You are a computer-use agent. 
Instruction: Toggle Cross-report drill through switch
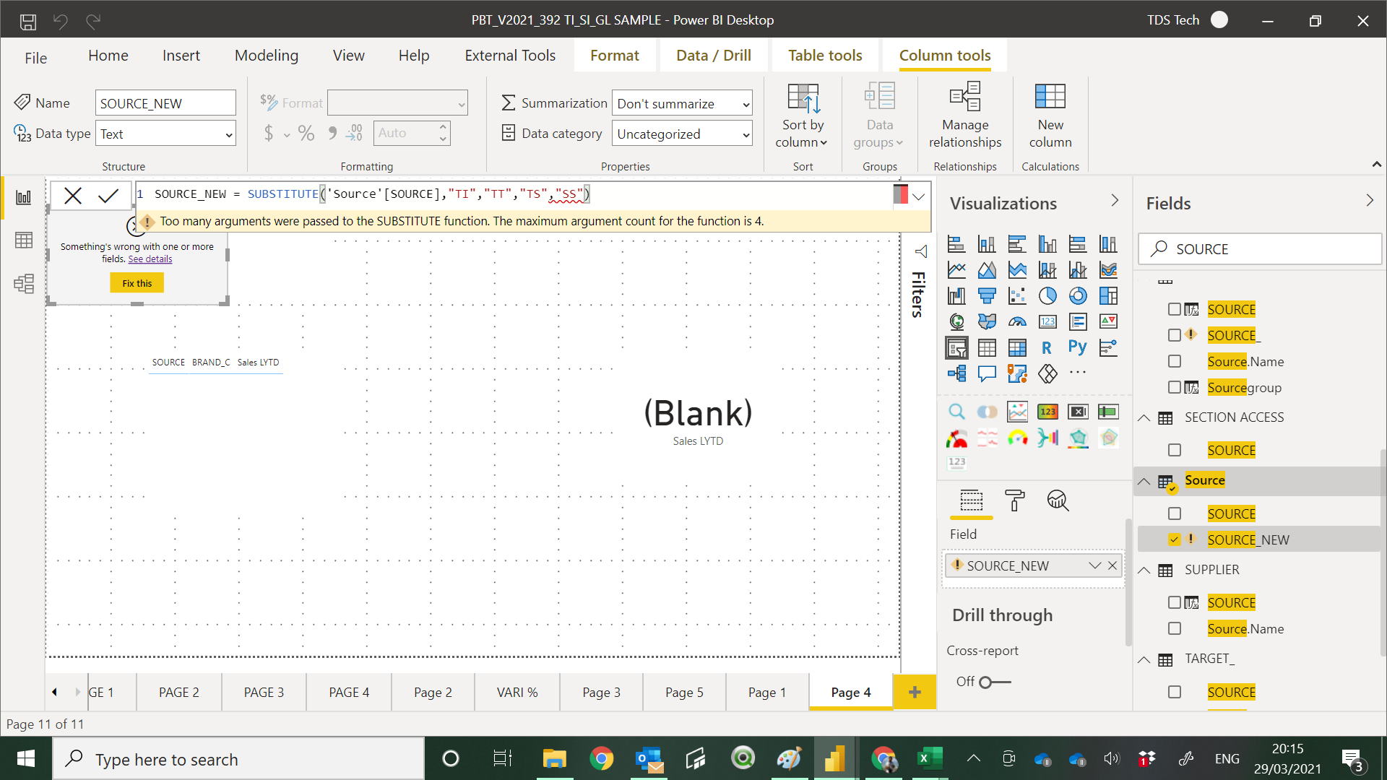pyautogui.click(x=995, y=682)
